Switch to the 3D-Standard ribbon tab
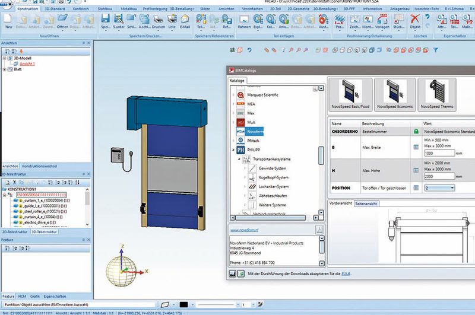 point(55,9)
